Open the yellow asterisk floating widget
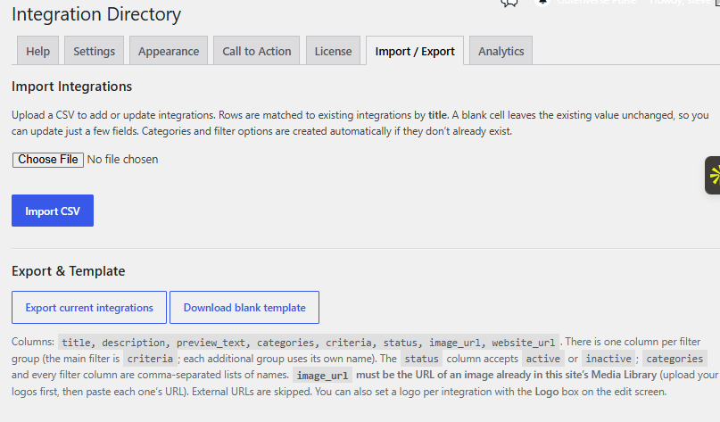Image resolution: width=720 pixels, height=422 pixels. 713,176
